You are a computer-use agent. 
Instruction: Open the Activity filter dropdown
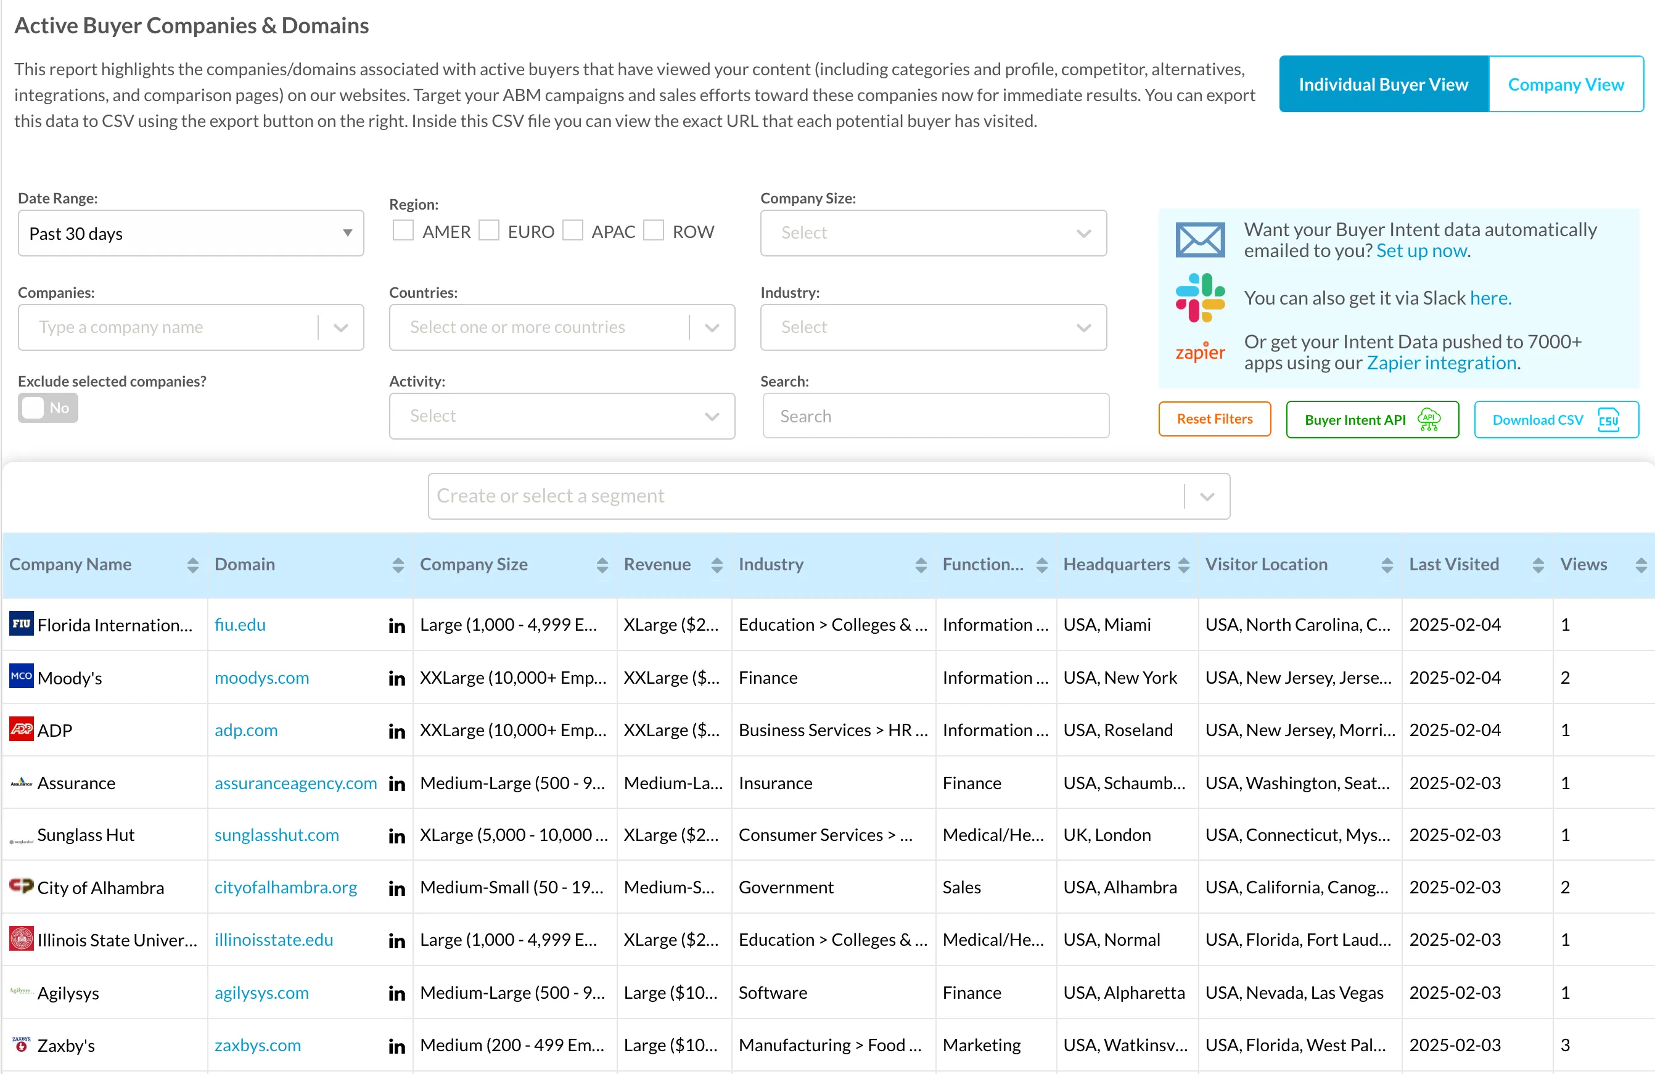562,416
